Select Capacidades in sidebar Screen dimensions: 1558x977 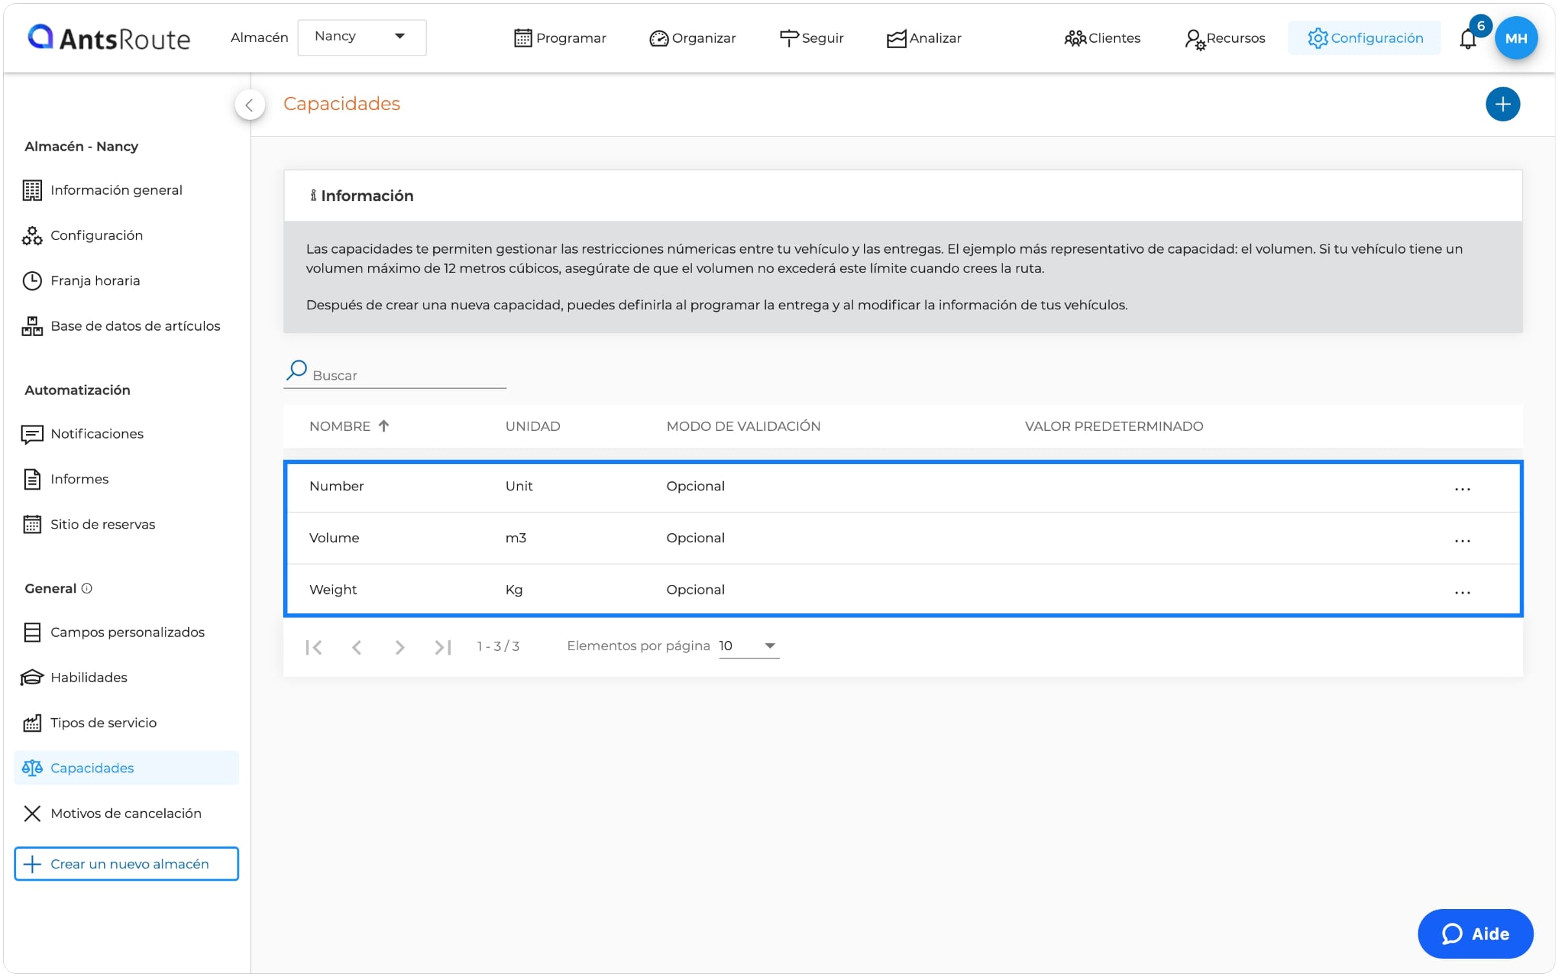pos(126,768)
